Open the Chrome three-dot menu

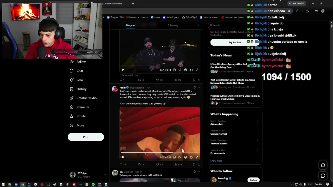[329, 11]
